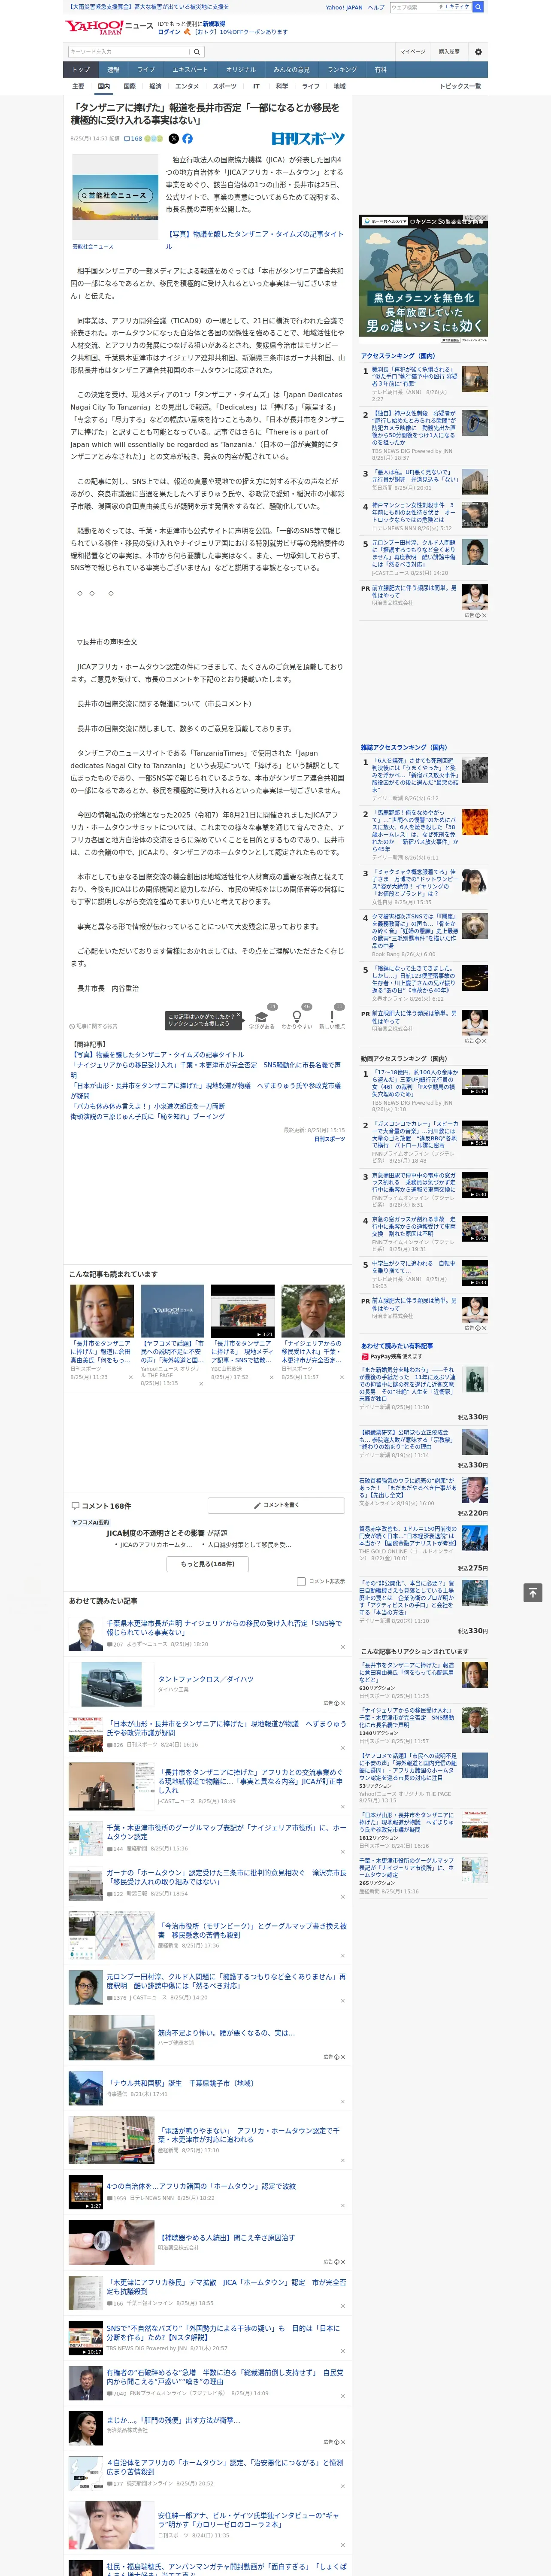Click ログイン link
The width and height of the screenshot is (551, 2576).
[169, 32]
